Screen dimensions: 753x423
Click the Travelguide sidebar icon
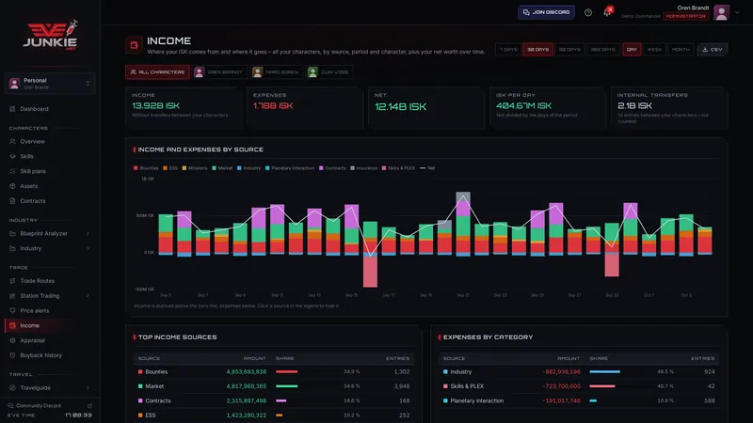[12, 388]
